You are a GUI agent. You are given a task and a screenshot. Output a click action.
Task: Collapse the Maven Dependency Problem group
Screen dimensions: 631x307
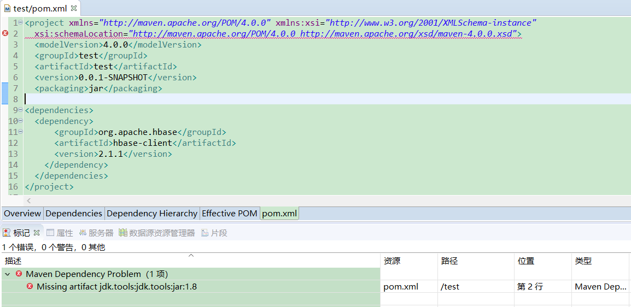point(7,274)
